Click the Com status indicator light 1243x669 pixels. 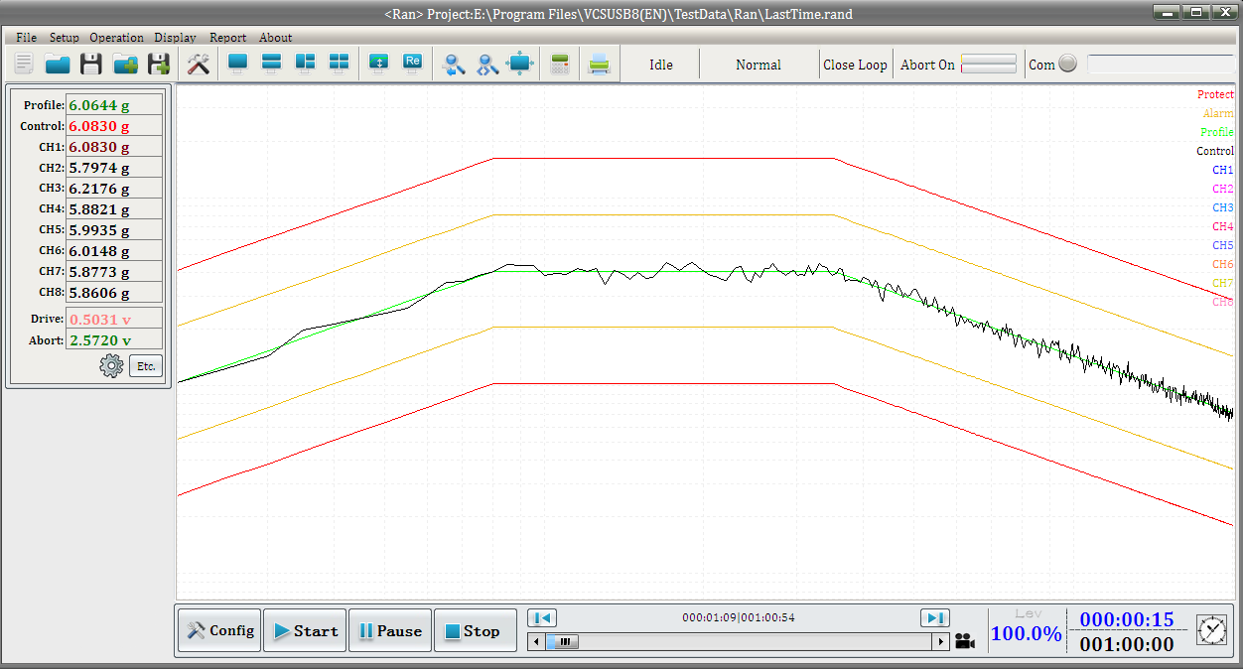[1067, 65]
